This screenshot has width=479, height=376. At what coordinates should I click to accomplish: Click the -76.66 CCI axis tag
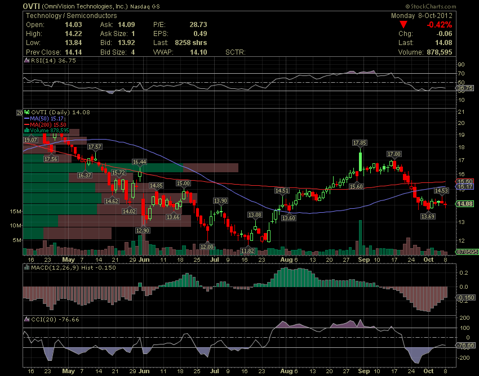click(x=465, y=345)
